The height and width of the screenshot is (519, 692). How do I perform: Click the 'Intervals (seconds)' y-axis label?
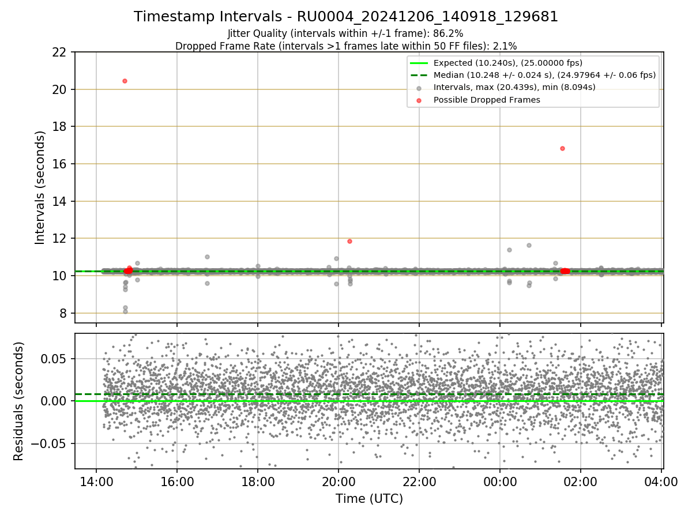tap(40, 187)
